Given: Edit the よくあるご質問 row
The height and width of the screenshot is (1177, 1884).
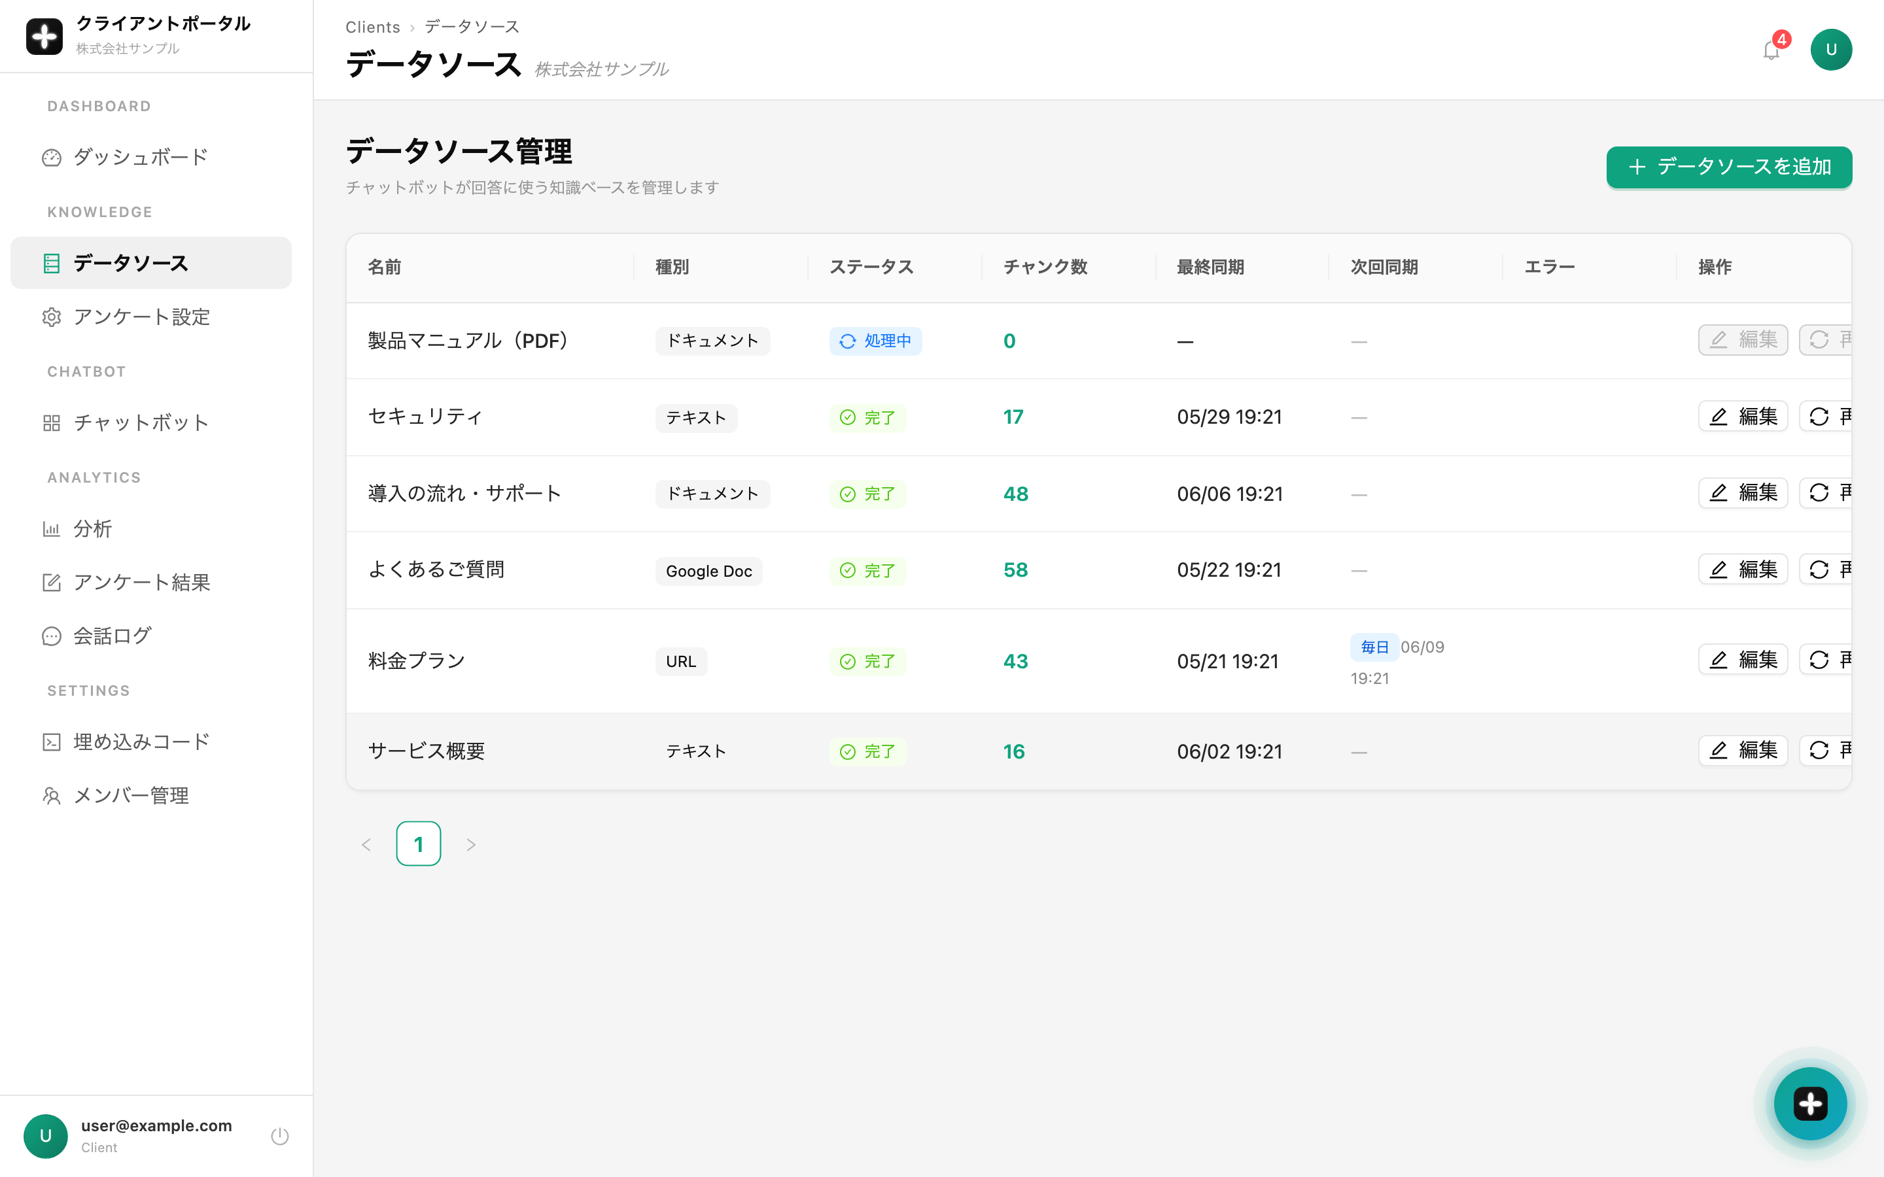Looking at the screenshot, I should 1743,570.
